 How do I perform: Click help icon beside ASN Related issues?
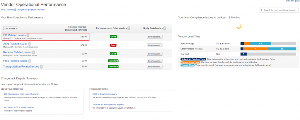click(30, 44)
